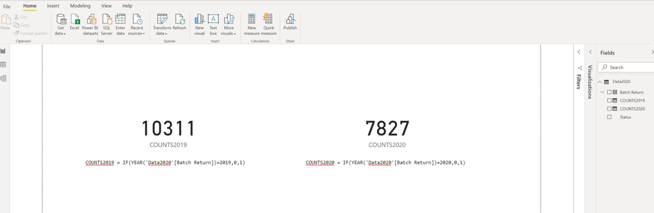The height and width of the screenshot is (213, 654).
Task: Expand the Visualizations pane chevron
Action: click(590, 52)
